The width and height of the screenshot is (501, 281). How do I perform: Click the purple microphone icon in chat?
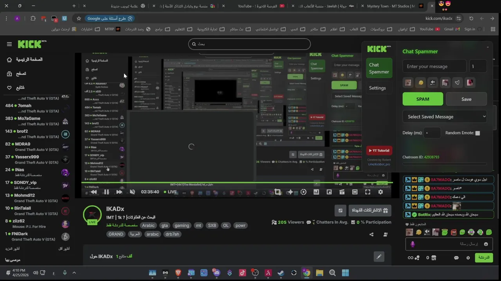[x=412, y=244]
